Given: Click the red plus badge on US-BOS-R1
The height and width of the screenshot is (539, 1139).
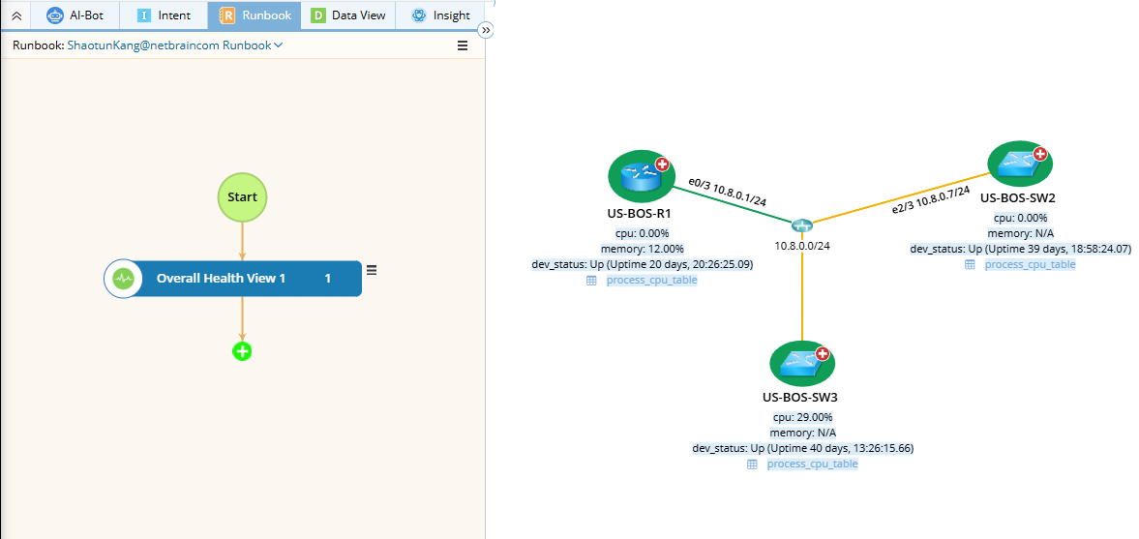Looking at the screenshot, I should pos(662,165).
